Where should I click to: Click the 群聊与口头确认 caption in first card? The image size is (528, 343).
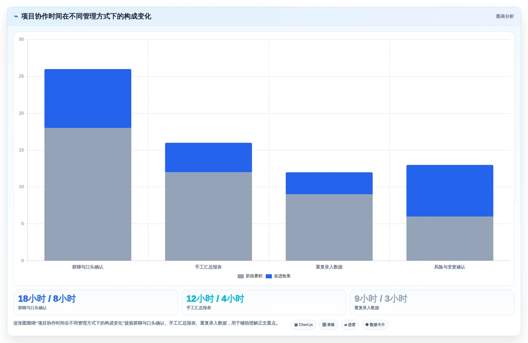[x=33, y=308]
